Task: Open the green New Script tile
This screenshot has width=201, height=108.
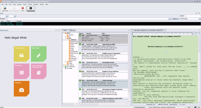Action: pos(39,54)
